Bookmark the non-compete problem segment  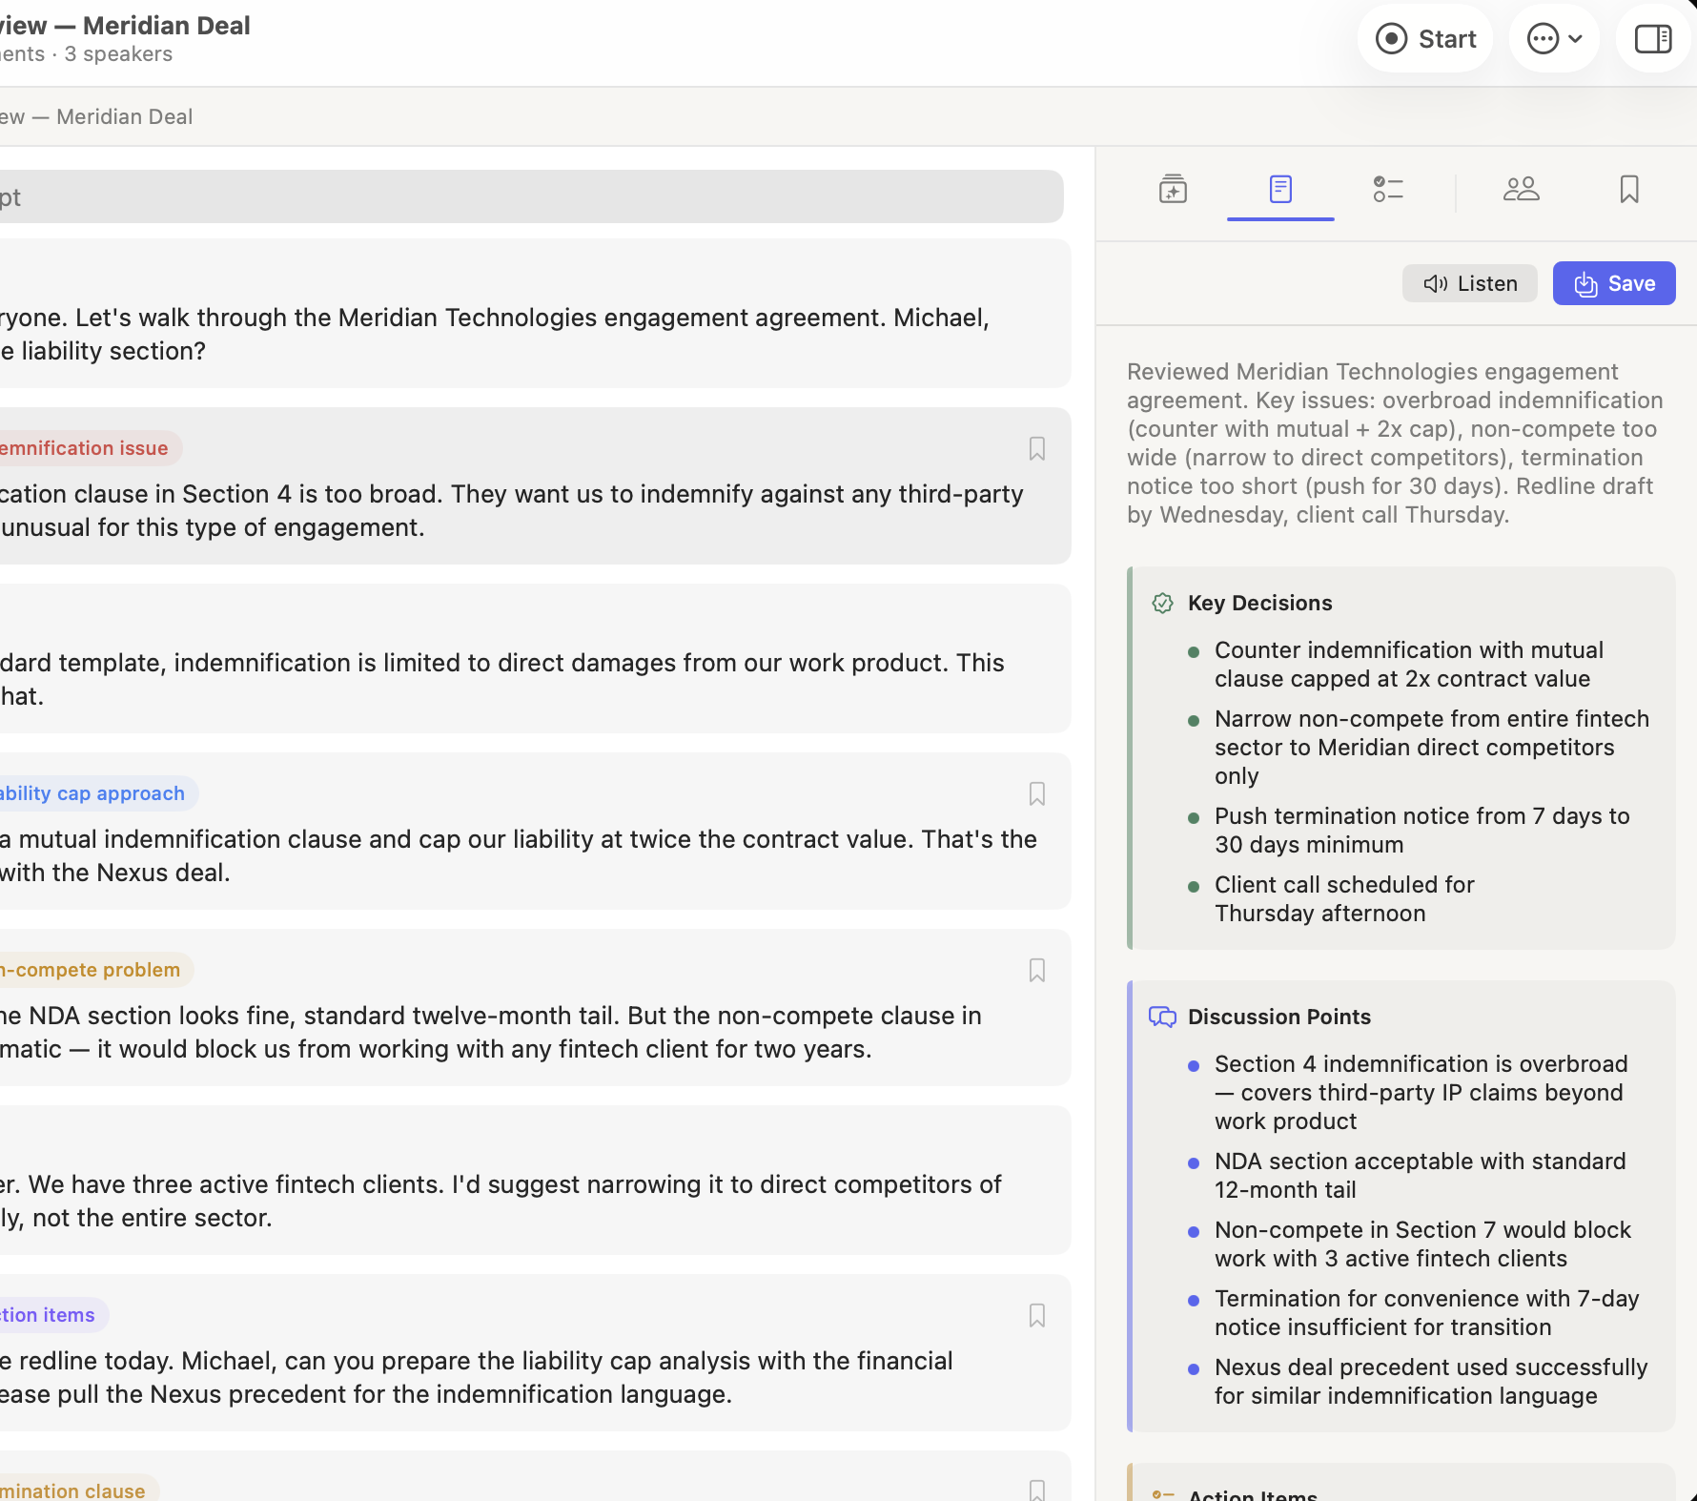1037,970
